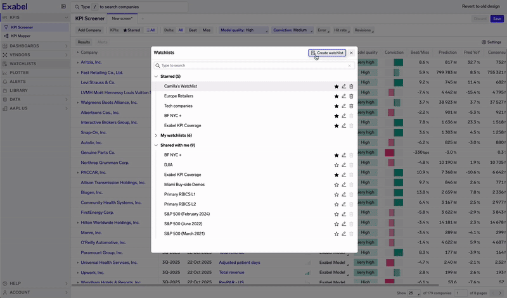Star Primary RBICS L1 watchlist

tap(337, 194)
